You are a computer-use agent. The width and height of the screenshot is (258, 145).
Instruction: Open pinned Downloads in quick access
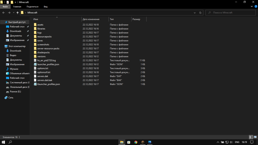(15, 31)
